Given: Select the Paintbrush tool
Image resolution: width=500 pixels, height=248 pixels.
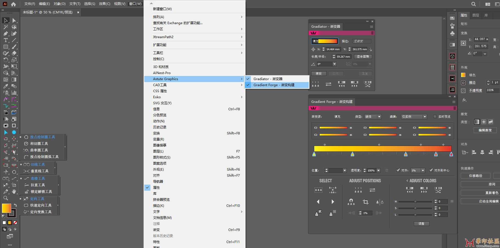Looking at the screenshot, I should (14, 47).
